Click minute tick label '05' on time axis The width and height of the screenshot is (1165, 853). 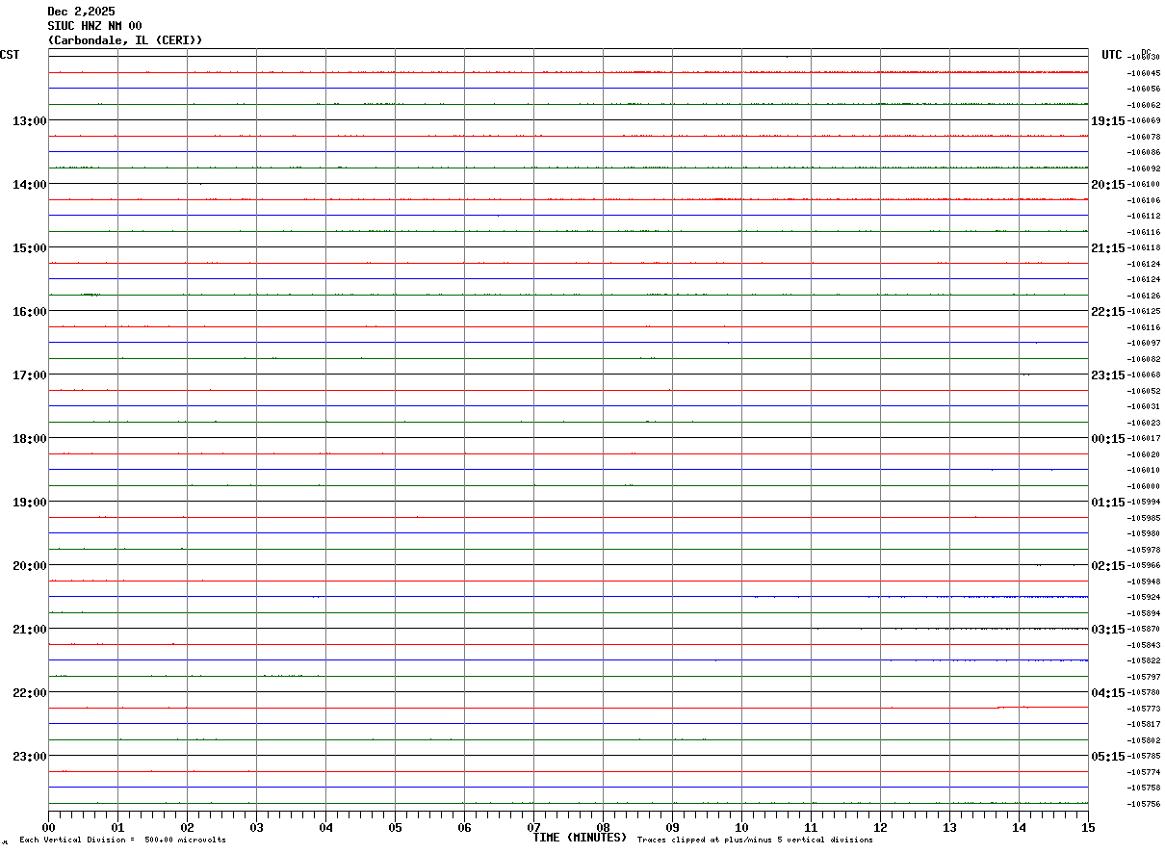coord(396,827)
